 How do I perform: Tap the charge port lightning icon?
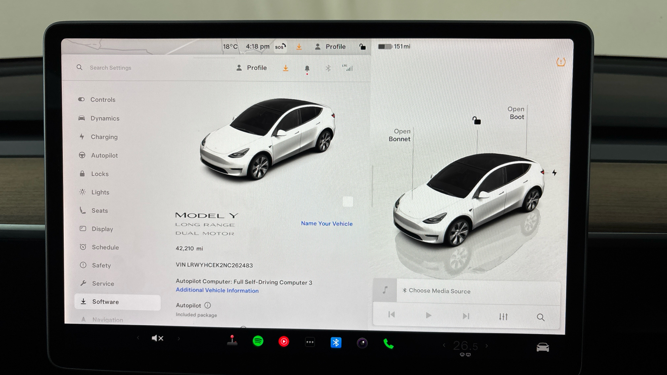pos(554,173)
